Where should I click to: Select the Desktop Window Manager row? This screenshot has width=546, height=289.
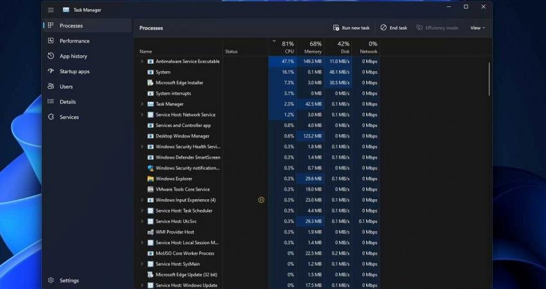[x=182, y=136]
